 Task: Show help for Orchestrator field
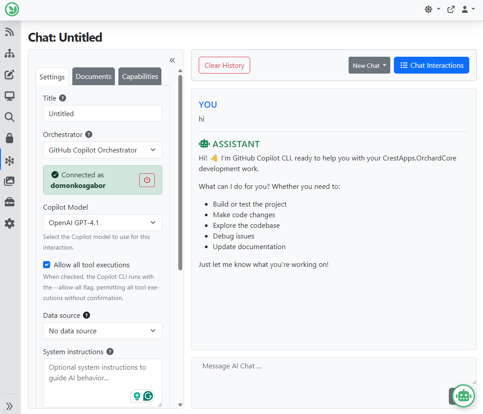click(x=89, y=134)
